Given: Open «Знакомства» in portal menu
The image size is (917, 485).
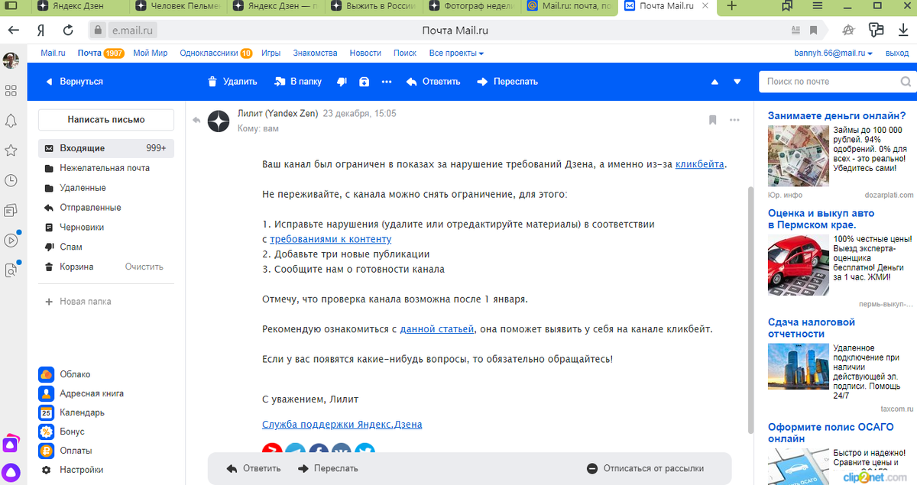Looking at the screenshot, I should coord(315,53).
